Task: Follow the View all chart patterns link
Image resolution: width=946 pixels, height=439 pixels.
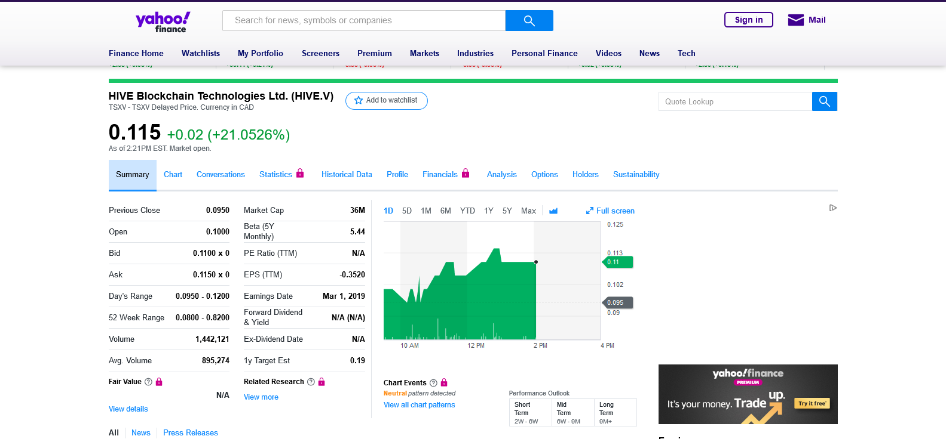Action: (419, 405)
